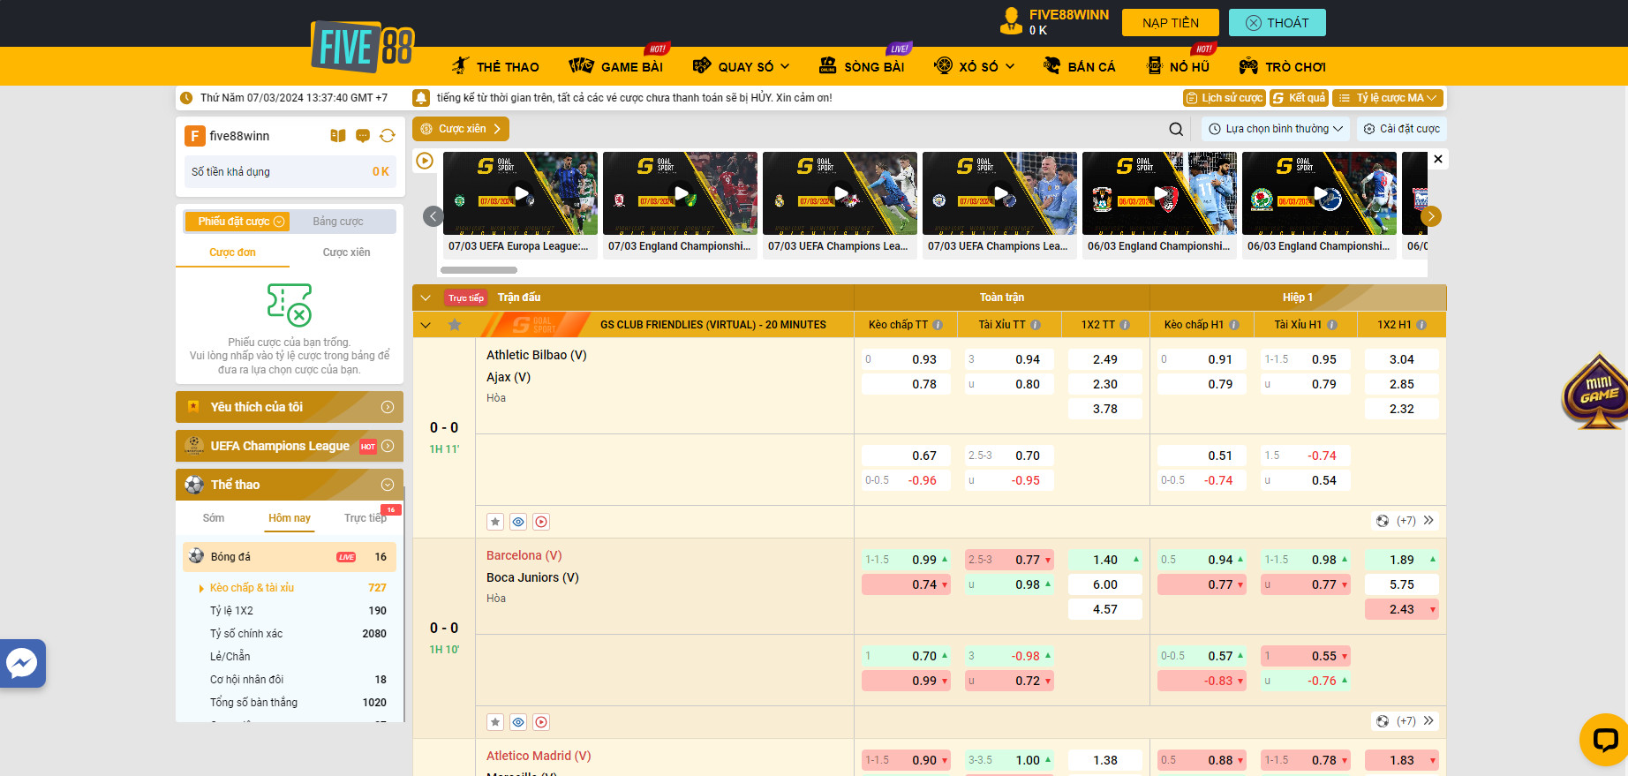Open THỂ THAO menu

pos(495,66)
